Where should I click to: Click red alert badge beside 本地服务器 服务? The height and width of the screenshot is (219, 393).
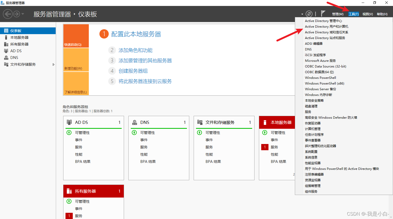tap(265, 147)
